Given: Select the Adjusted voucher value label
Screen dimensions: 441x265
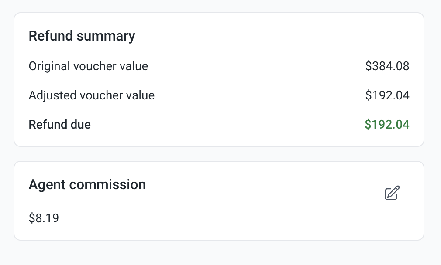Looking at the screenshot, I should point(91,95).
